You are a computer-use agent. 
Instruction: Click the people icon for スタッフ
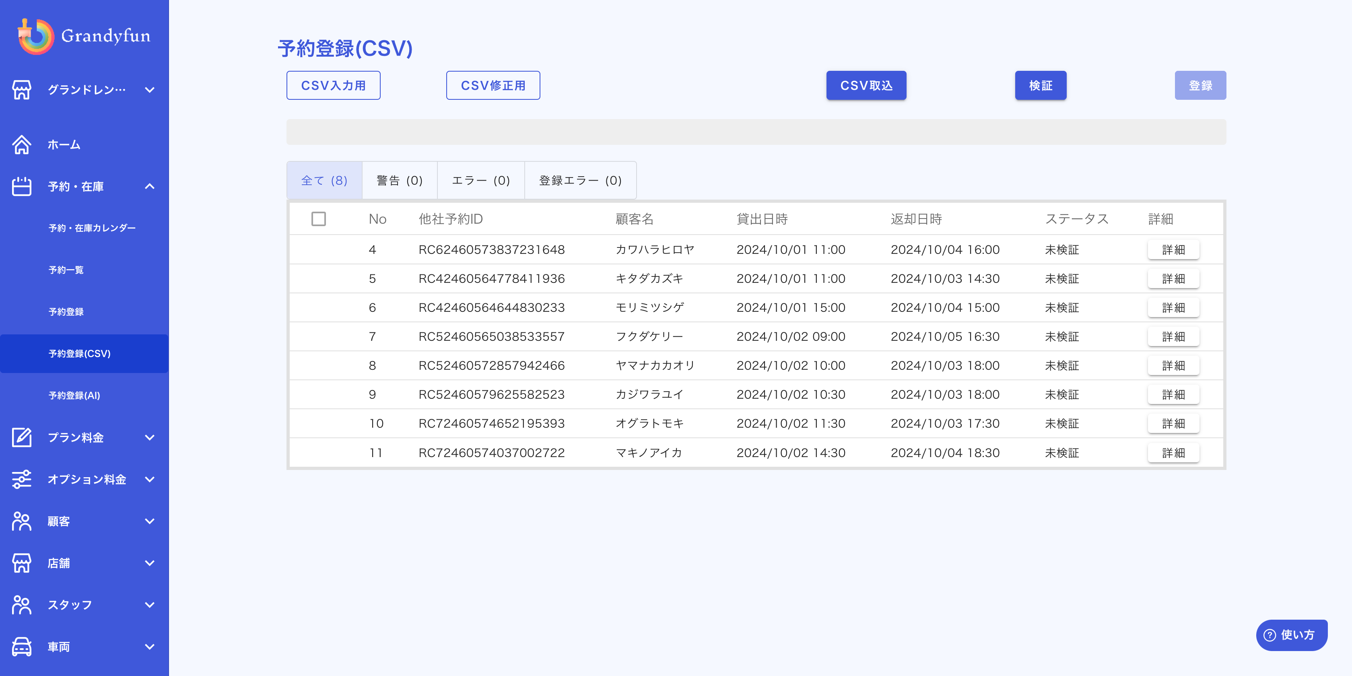(x=21, y=605)
